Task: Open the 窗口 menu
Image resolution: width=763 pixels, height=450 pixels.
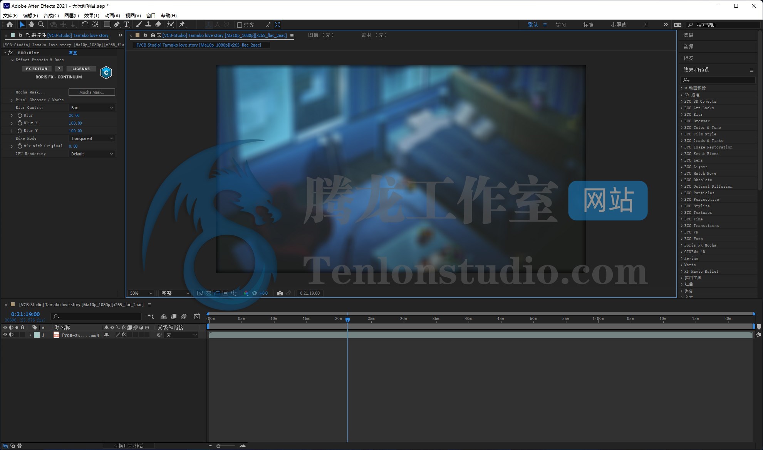Action: click(151, 15)
